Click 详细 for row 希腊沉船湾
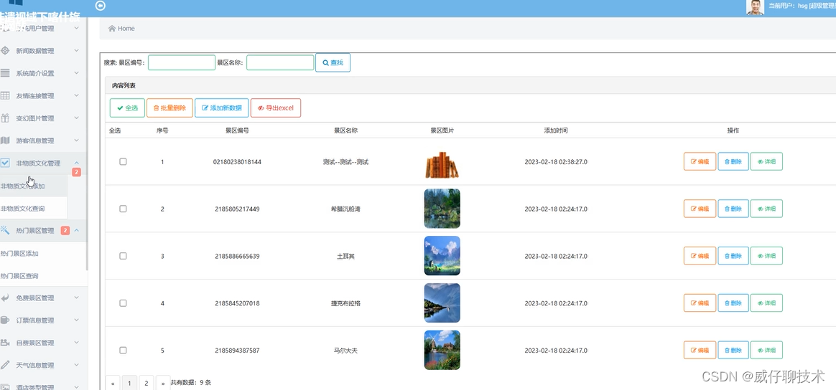836x390 pixels. pos(766,209)
